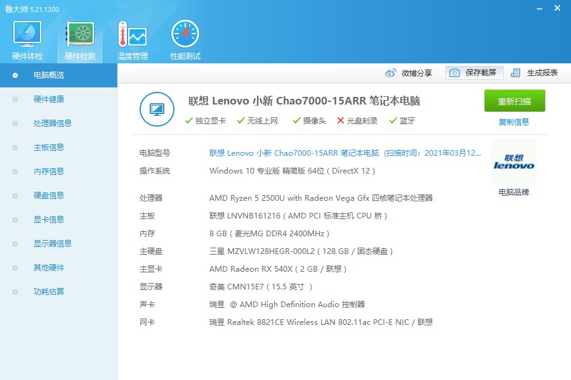
Task: Open 硬件体检 hardware checkup icon
Action: (x=27, y=34)
